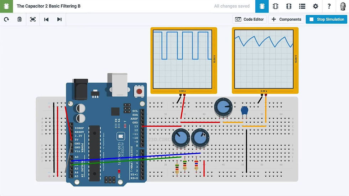Select the rightmost resistor with blue band
Screen dimensions: 349x196
pos(196,165)
